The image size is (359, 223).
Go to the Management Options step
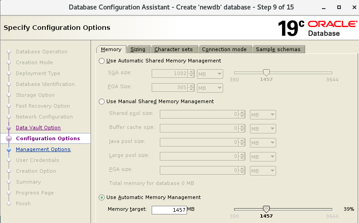click(43, 149)
